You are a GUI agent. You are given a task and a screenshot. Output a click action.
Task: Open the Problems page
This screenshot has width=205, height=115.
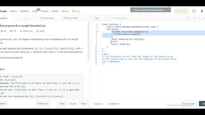pos(24,11)
